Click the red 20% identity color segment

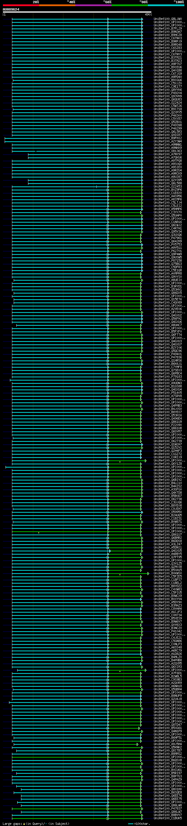tap(21, 5)
